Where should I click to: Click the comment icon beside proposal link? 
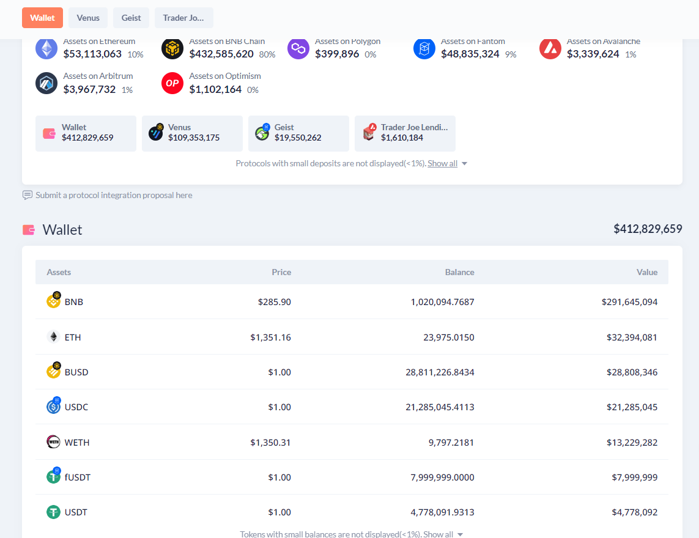(27, 195)
